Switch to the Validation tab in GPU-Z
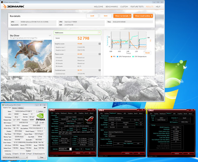The width and height of the screenshot is (198, 162). click(x=21, y=108)
